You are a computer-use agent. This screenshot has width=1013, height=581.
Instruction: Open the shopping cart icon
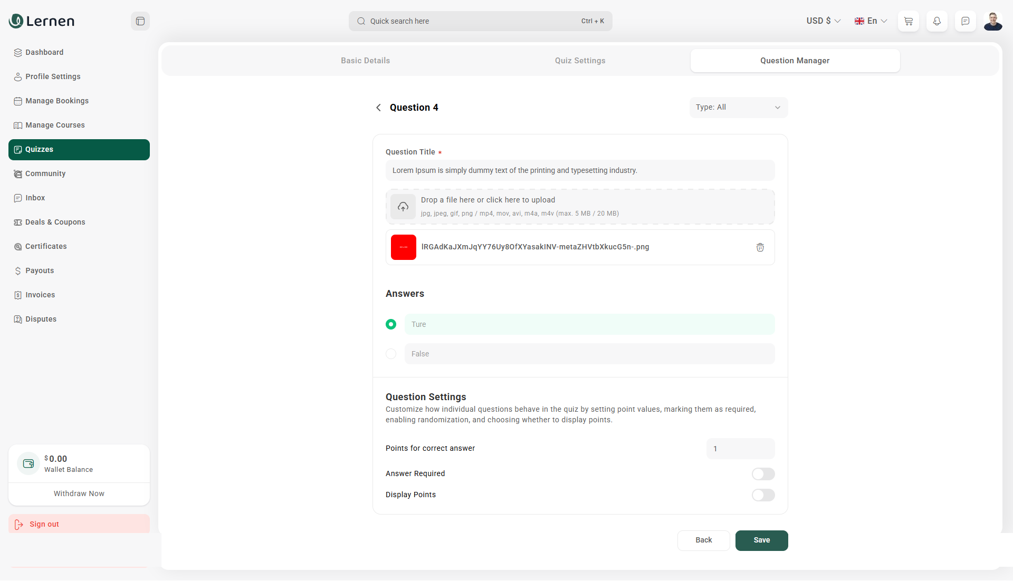(909, 21)
